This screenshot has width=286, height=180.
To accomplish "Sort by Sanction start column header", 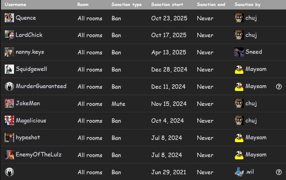I will (x=167, y=4).
